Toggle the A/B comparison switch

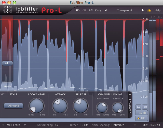tap(91, 10)
